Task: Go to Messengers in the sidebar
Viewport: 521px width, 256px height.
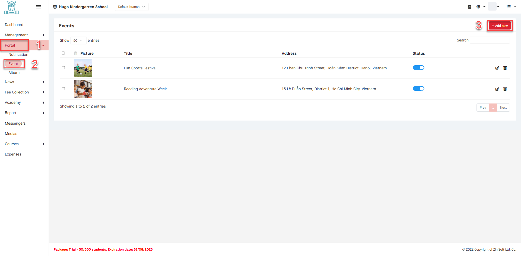Action: tap(15, 123)
